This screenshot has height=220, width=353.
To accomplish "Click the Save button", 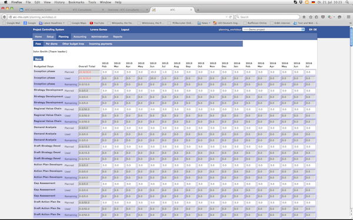I will [x=38, y=59].
